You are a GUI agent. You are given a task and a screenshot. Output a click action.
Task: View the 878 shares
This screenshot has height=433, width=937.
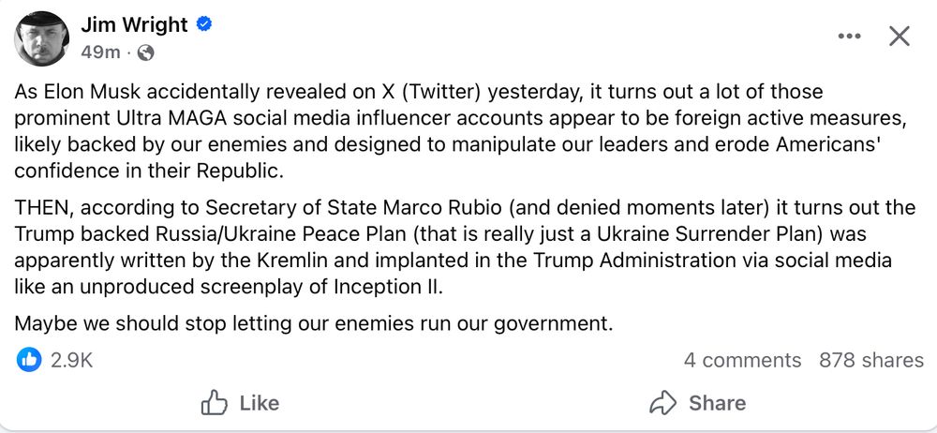point(870,360)
